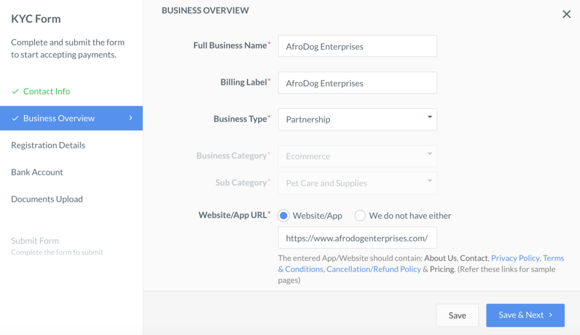Click the Save button
The height and width of the screenshot is (335, 580).
pyautogui.click(x=457, y=315)
